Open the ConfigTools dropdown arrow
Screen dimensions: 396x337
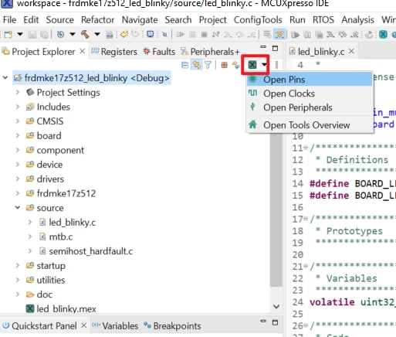tap(264, 65)
